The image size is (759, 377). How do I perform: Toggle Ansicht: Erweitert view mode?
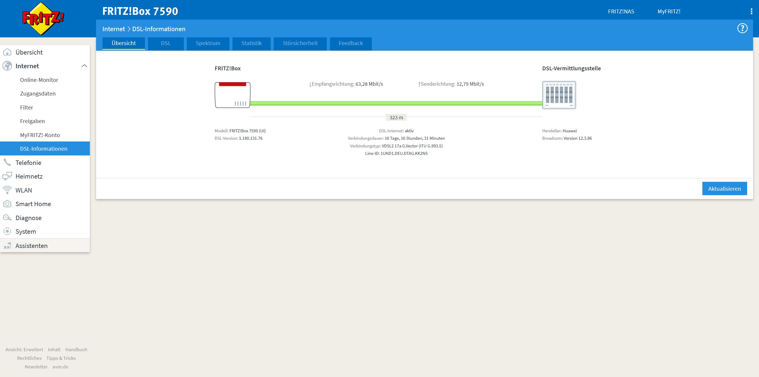pyautogui.click(x=24, y=349)
